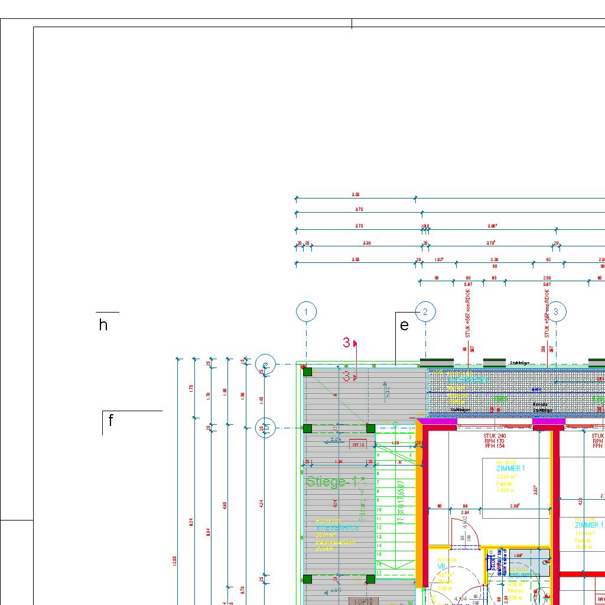Select the 12.05 vertical dimension text
Viewport: 605px width, 605px height.
pyautogui.click(x=174, y=561)
